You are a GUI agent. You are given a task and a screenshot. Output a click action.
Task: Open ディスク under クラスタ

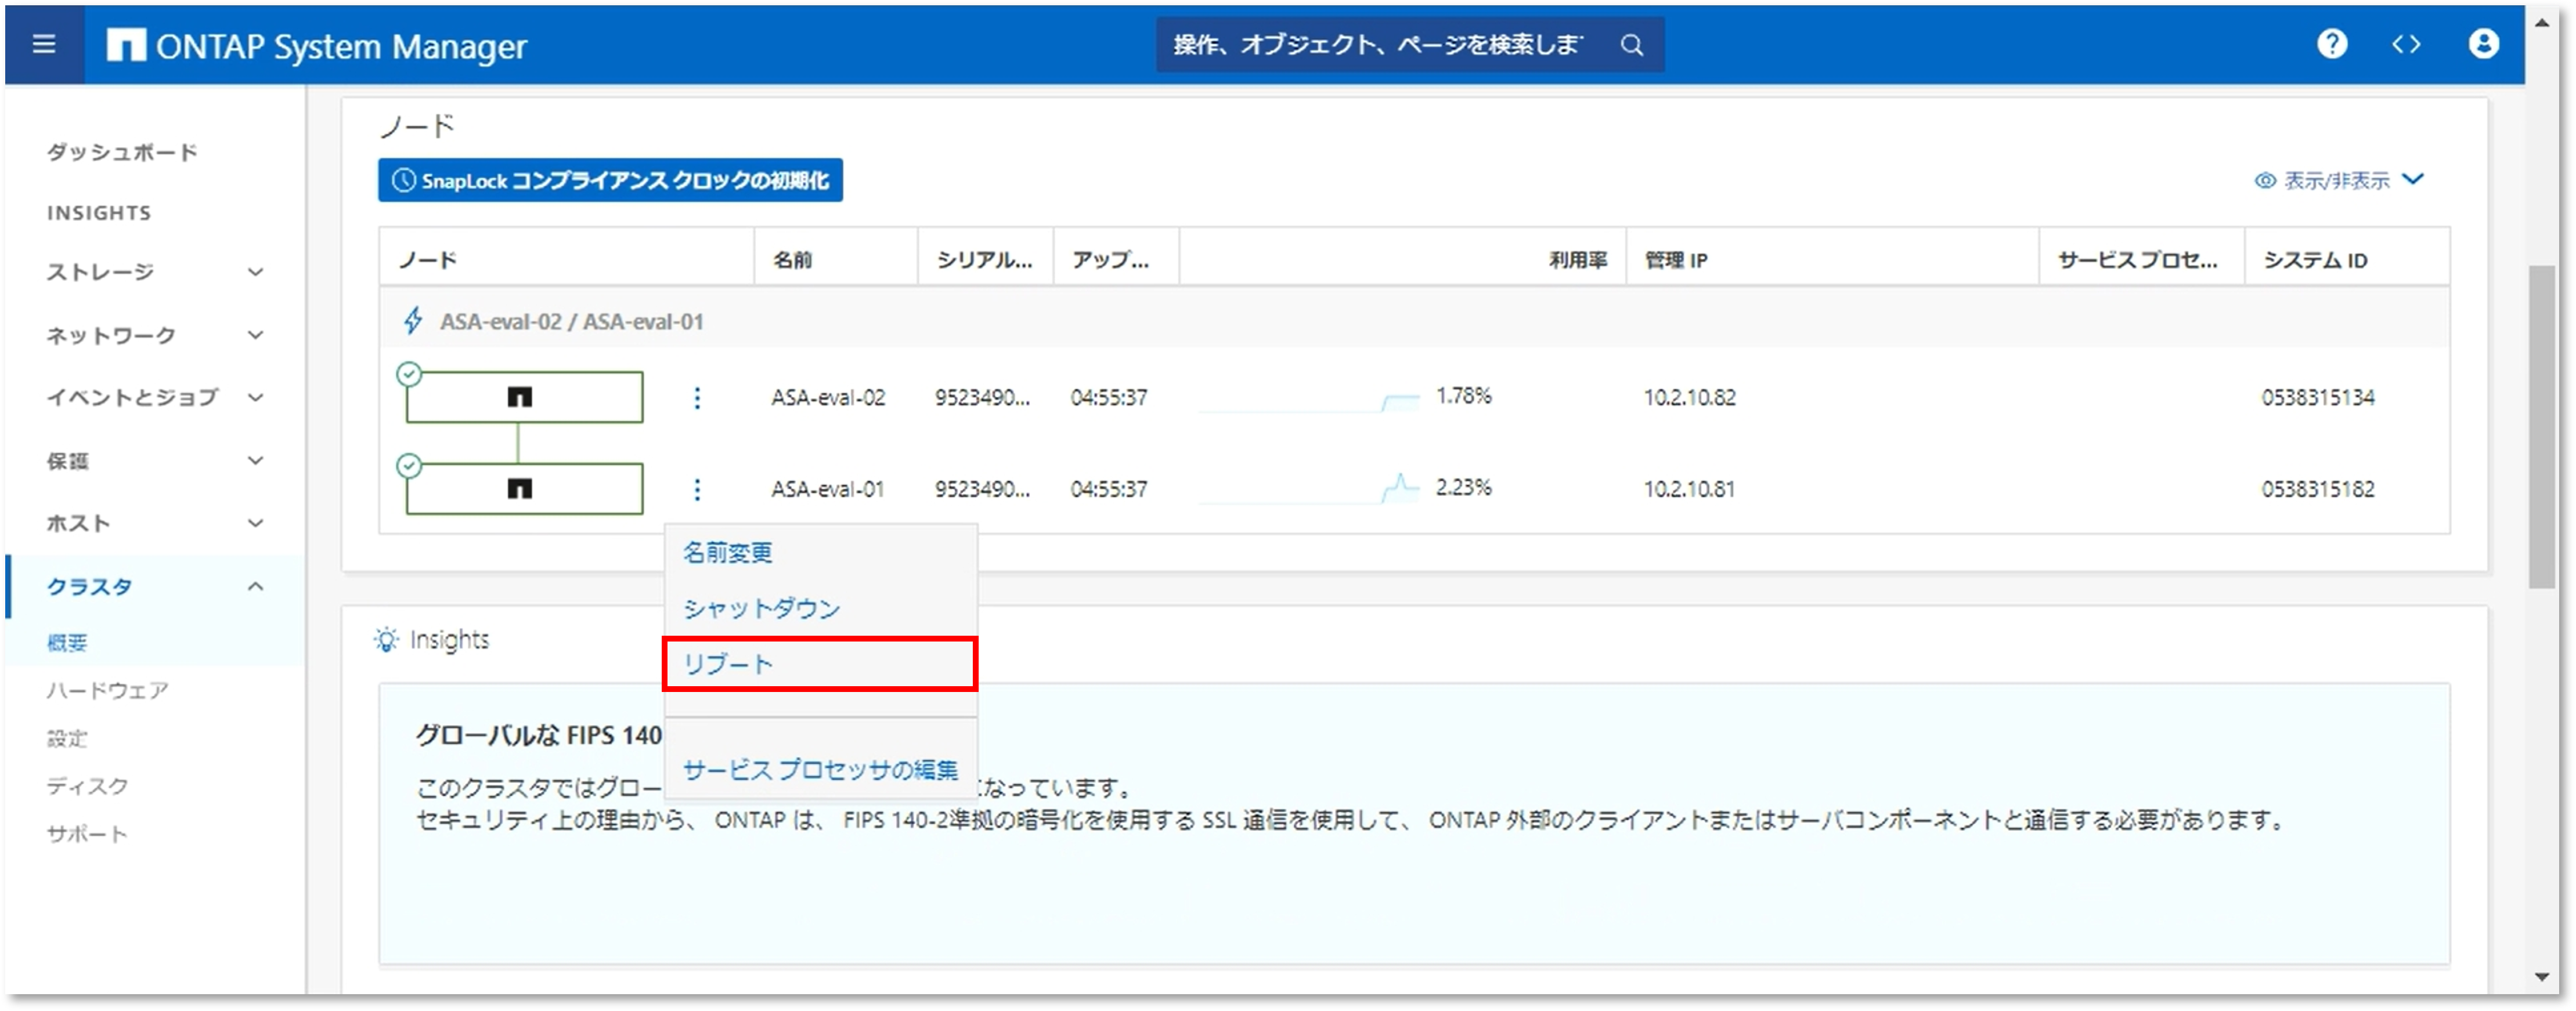pos(87,786)
